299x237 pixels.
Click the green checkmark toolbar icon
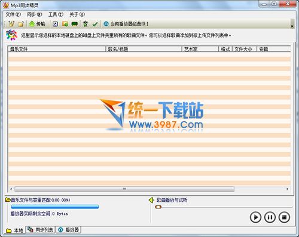tap(95, 24)
